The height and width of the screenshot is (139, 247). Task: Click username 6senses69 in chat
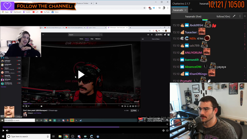tap(192, 60)
